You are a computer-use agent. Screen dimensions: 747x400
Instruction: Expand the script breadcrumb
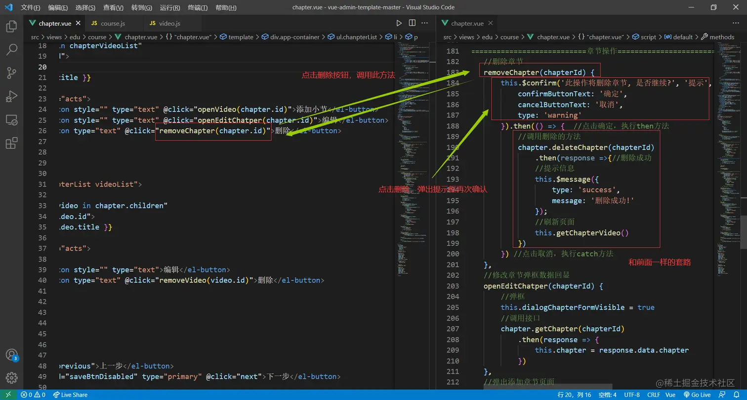(644, 37)
